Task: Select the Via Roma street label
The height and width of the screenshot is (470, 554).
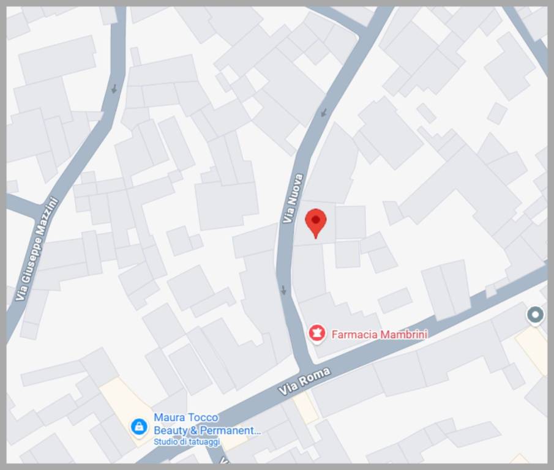Action: click(305, 381)
